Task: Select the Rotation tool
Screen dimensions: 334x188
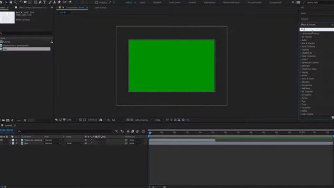Action: (x=21, y=2)
